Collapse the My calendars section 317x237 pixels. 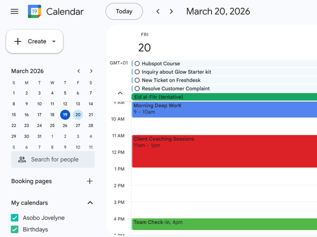click(90, 203)
